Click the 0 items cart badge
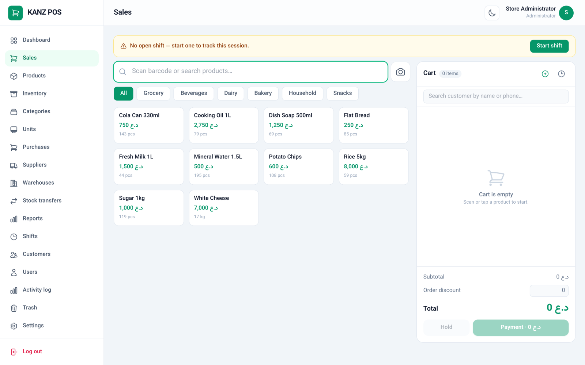The height and width of the screenshot is (365, 585). click(450, 74)
